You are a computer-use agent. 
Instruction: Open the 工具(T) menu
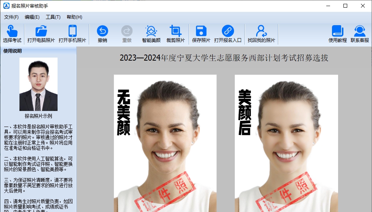pos(53,17)
